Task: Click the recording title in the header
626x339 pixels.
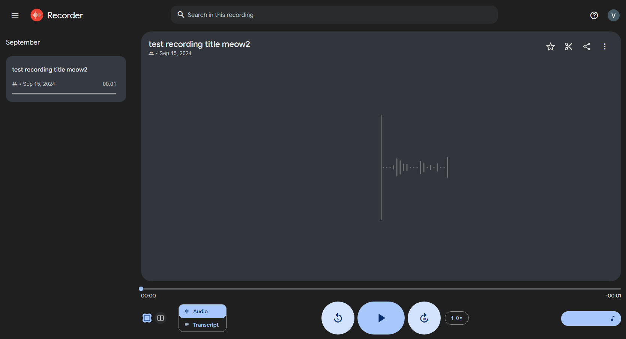Action: point(199,44)
